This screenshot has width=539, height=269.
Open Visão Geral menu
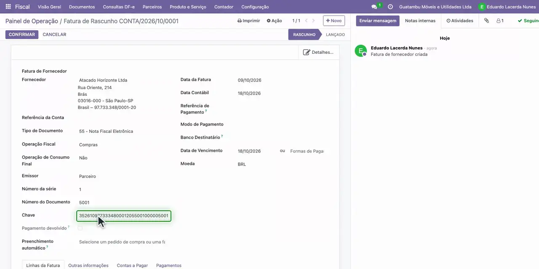tap(49, 7)
